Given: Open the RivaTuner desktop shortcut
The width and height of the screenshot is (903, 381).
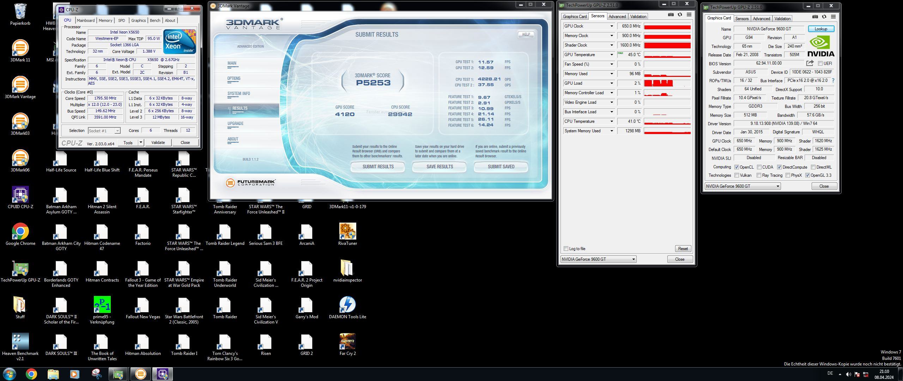Looking at the screenshot, I should point(347,235).
